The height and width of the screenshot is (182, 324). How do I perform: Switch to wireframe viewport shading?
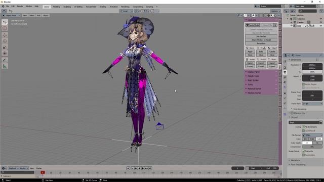click(265, 16)
